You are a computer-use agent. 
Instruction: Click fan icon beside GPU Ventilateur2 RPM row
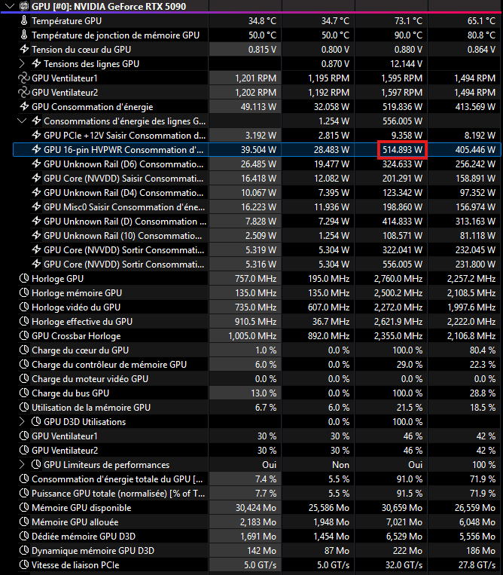tap(24, 93)
